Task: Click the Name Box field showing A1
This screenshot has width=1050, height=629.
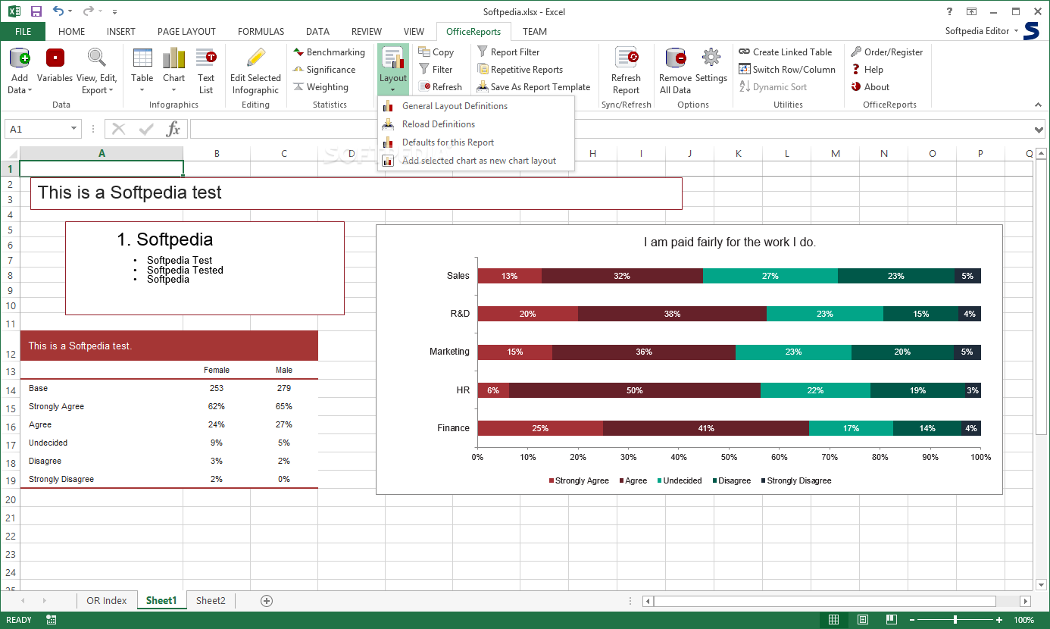Action: pyautogui.click(x=37, y=129)
